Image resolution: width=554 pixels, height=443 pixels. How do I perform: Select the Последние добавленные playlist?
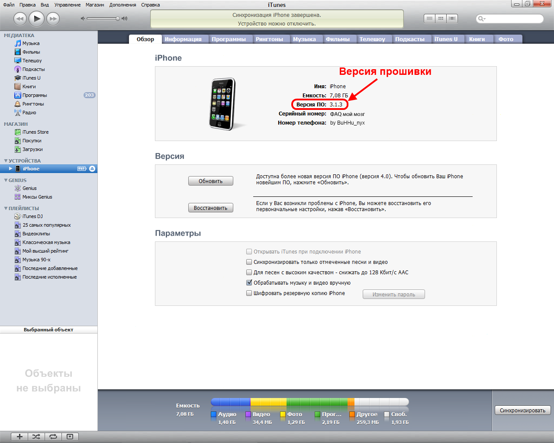[50, 268]
